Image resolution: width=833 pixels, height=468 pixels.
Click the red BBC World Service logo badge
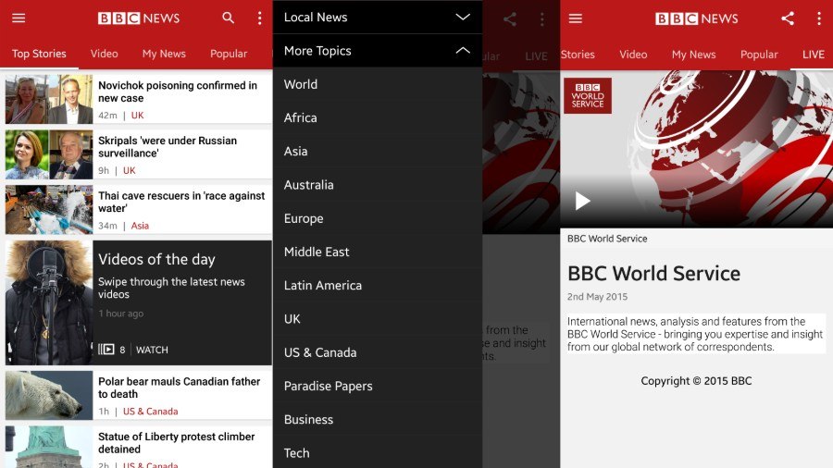588,95
